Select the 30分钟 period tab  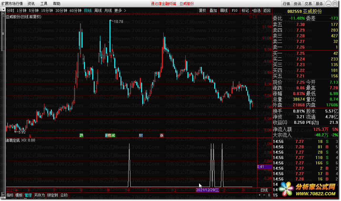[x=61, y=10]
